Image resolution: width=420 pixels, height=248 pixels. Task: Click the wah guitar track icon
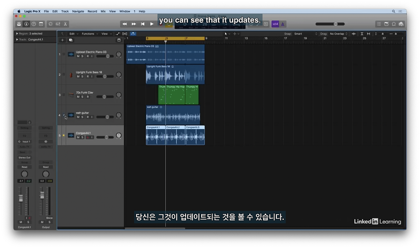coord(71,115)
